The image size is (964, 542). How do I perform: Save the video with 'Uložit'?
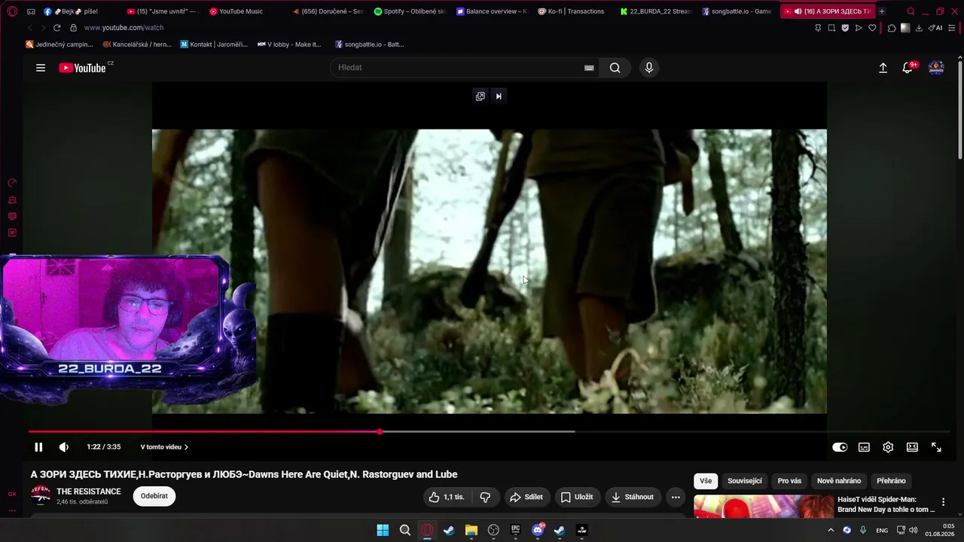(x=577, y=497)
